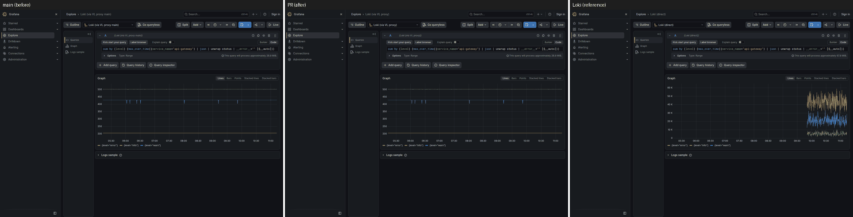The width and height of the screenshot is (853, 217).
Task: Click refresh query button in Loki (reference) panel
Action: 812,25
